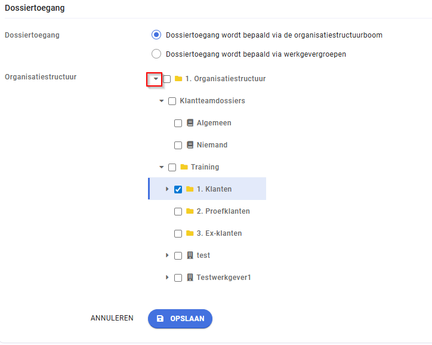Screen dimensions: 432x345
Task: Click the yellow folder icon beside 1. Organisatiestructuur
Action: [178, 79]
